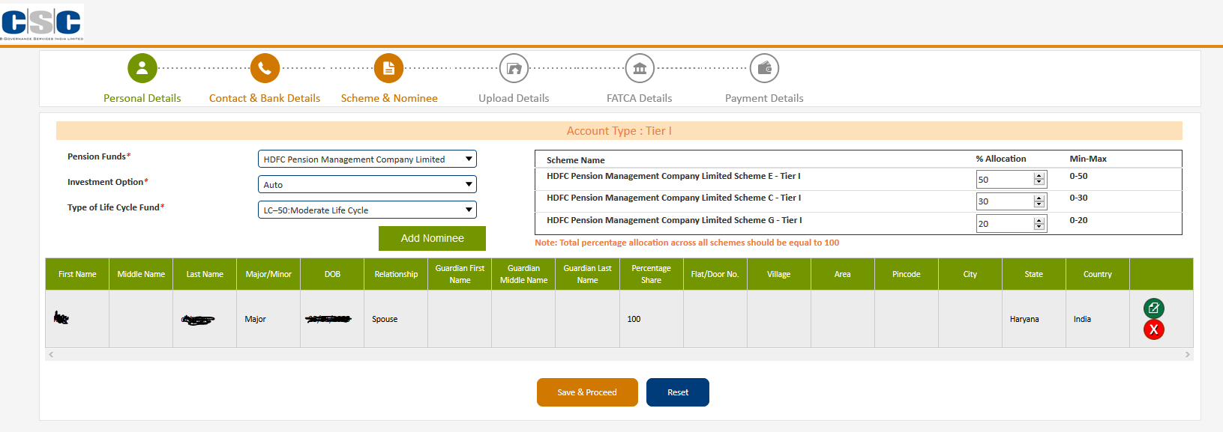
Task: Click the Guardian Last Name header
Action: (587, 274)
